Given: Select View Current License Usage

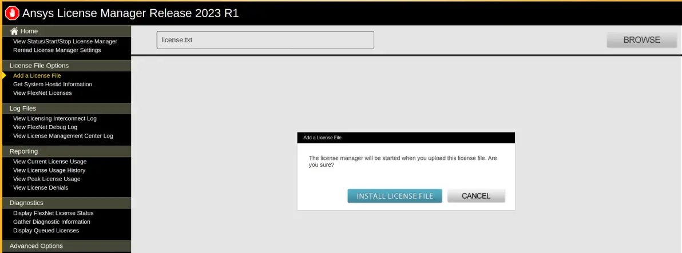Looking at the screenshot, I should [x=50, y=162].
